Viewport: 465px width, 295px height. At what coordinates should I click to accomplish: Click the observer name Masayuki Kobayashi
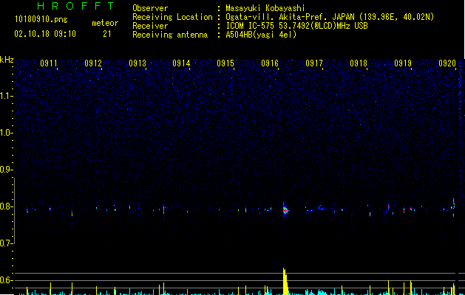click(265, 8)
